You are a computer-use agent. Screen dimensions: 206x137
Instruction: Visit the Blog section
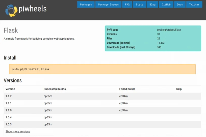[152, 5]
